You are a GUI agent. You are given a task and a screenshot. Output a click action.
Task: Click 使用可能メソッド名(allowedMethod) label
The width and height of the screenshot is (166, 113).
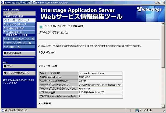coord(59,96)
